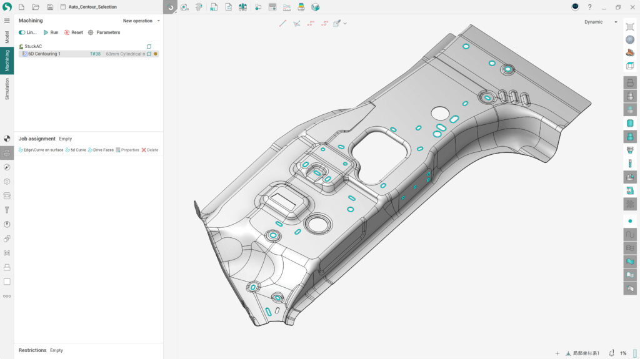The image size is (640, 359).
Task: Click the Open folder icon
Action: [36, 7]
